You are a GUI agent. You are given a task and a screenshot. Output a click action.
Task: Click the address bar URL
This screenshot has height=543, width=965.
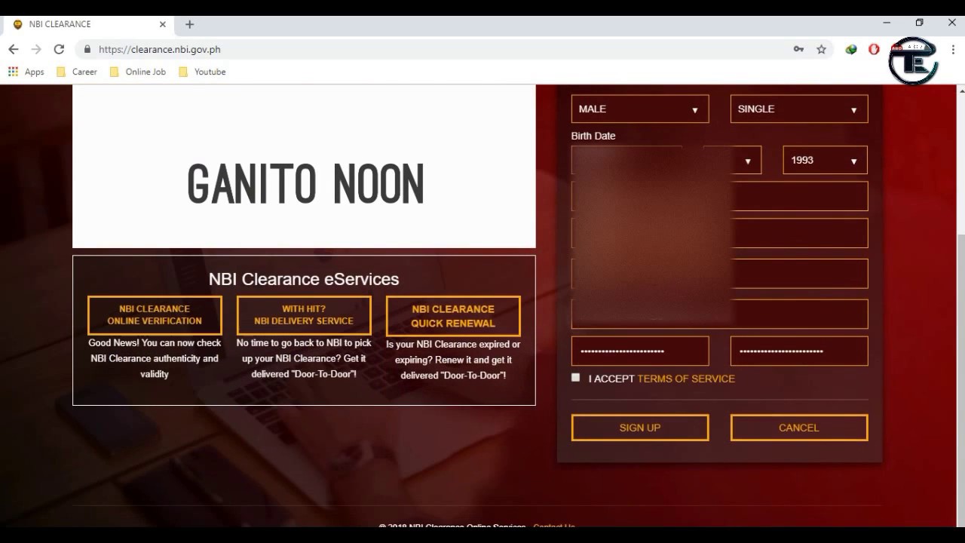[159, 49]
